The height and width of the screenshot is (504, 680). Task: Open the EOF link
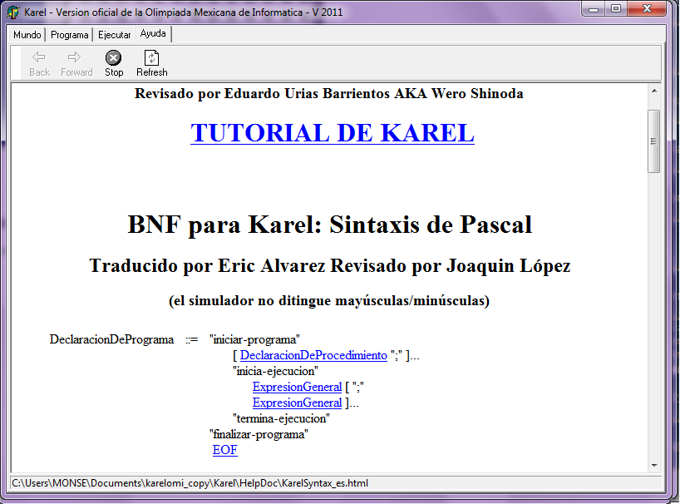(224, 450)
